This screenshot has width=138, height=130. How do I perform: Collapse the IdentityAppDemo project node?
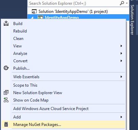32,18
